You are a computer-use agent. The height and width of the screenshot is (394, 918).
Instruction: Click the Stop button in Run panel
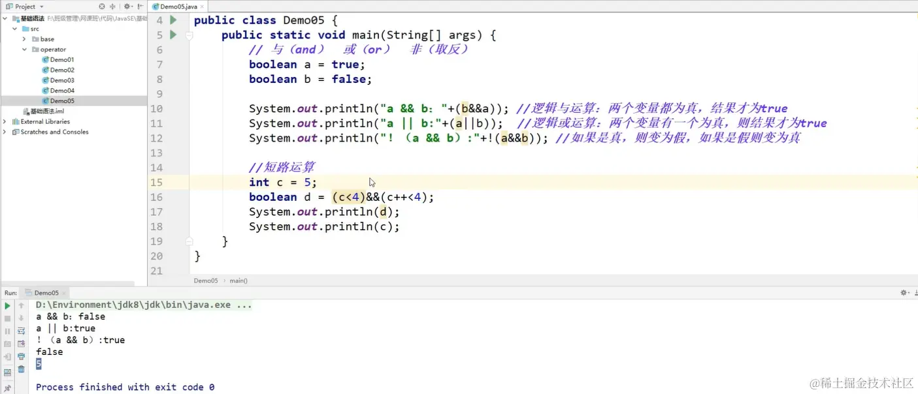tap(7, 318)
